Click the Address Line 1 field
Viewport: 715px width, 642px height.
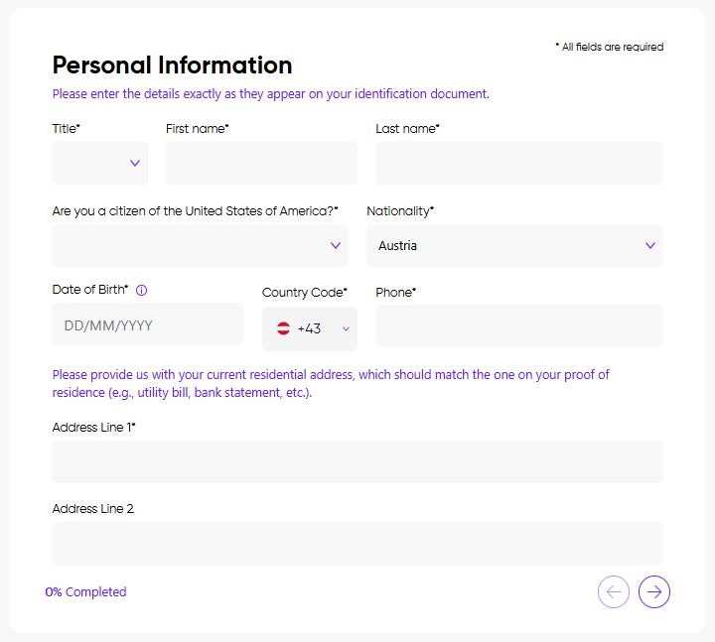pos(357,461)
